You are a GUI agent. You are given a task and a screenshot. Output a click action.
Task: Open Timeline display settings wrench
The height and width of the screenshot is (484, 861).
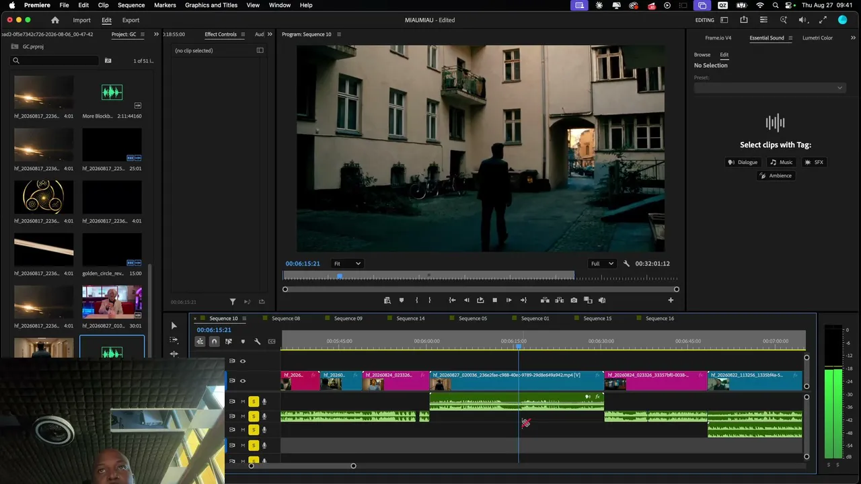point(257,341)
